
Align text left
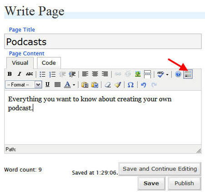click(85, 74)
